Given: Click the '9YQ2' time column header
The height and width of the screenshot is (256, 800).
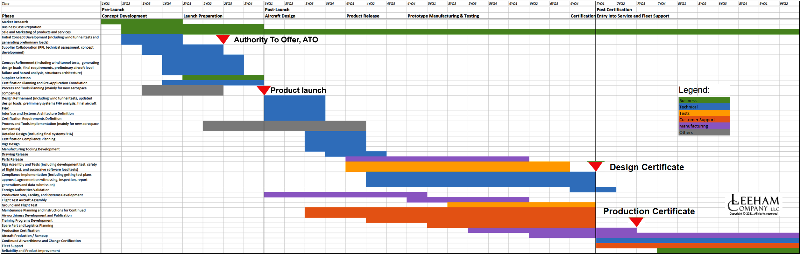Looking at the screenshot, I should pos(784,3).
